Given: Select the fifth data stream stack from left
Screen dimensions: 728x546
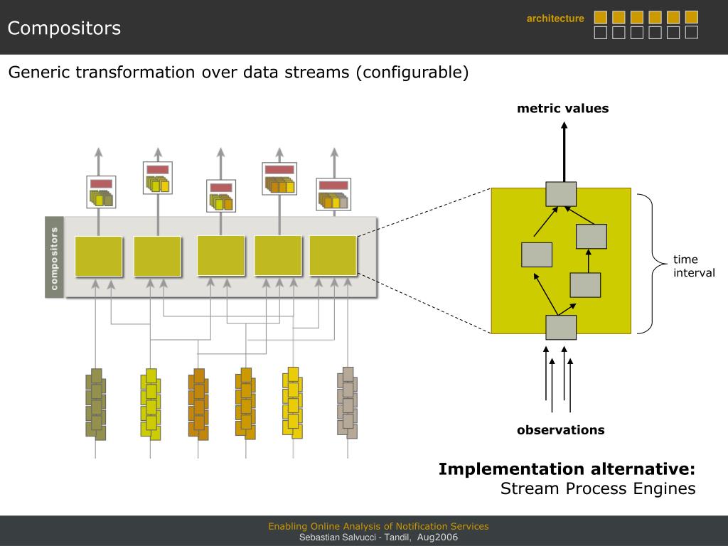Looking at the screenshot, I should click(x=292, y=403).
